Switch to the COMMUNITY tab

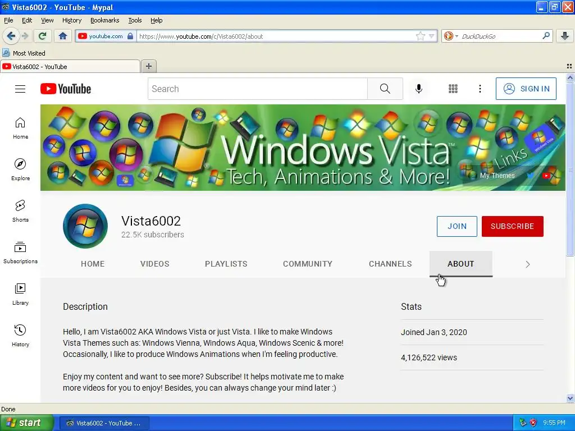(308, 264)
